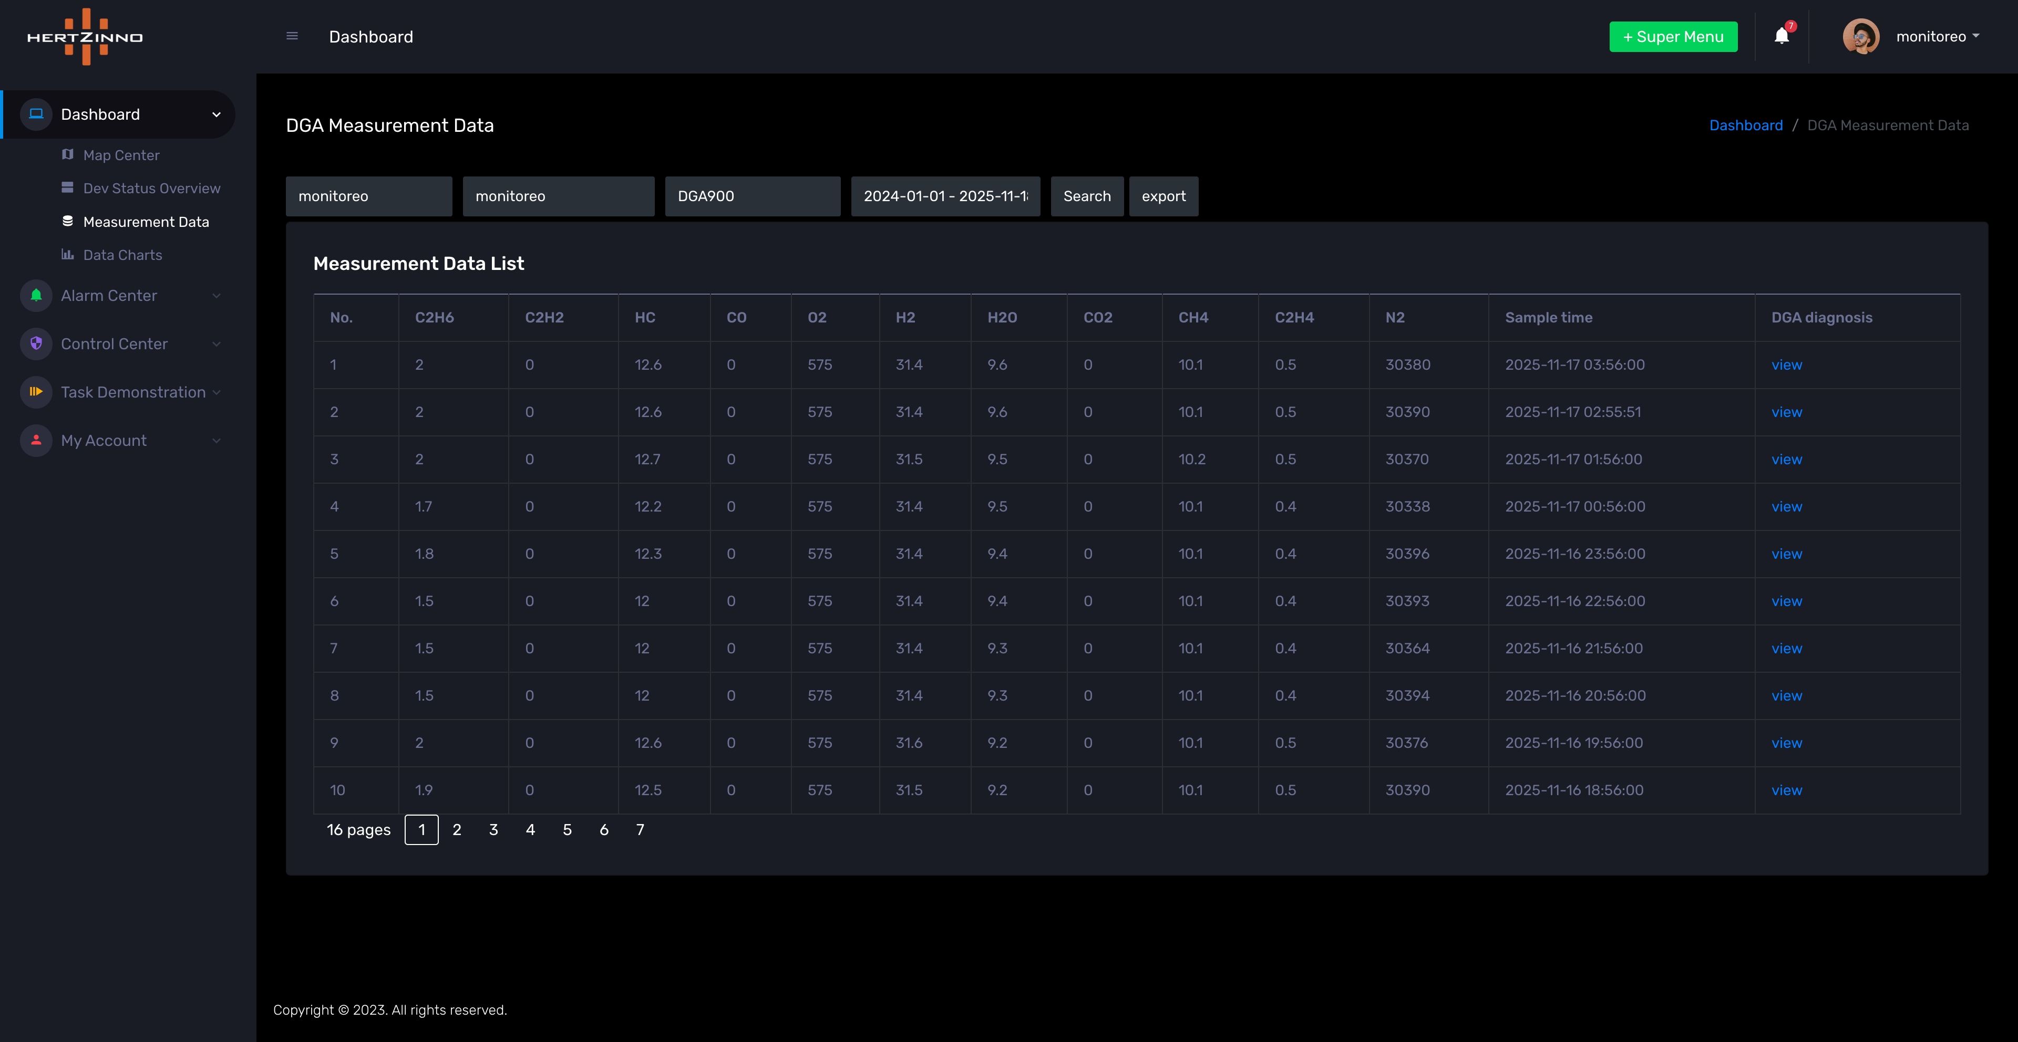Click the Control Center shield icon
The image size is (2018, 1042).
36,343
